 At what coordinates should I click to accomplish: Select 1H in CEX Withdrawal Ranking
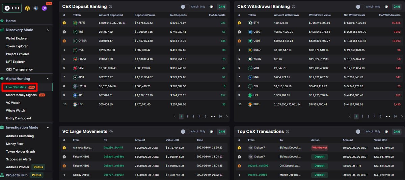[386, 7]
